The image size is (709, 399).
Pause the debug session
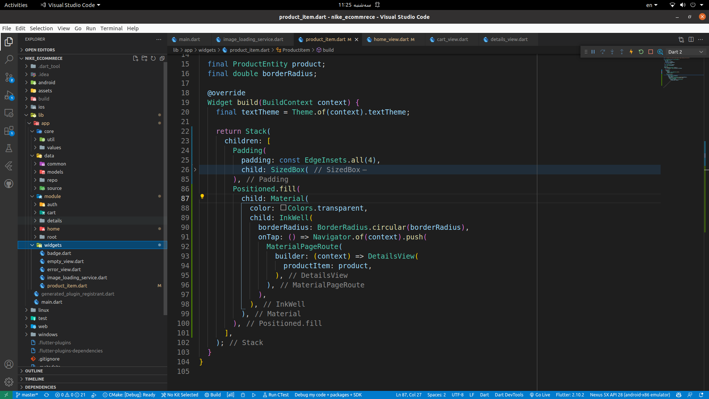[593, 52]
